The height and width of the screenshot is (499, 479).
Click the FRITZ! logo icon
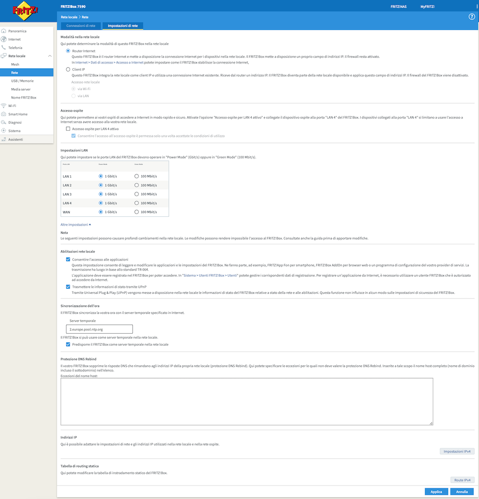point(26,10)
